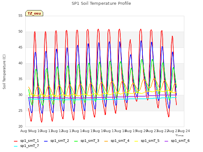
Task: Click the Aug 22 x-axis tick label
Action: point(163,131)
